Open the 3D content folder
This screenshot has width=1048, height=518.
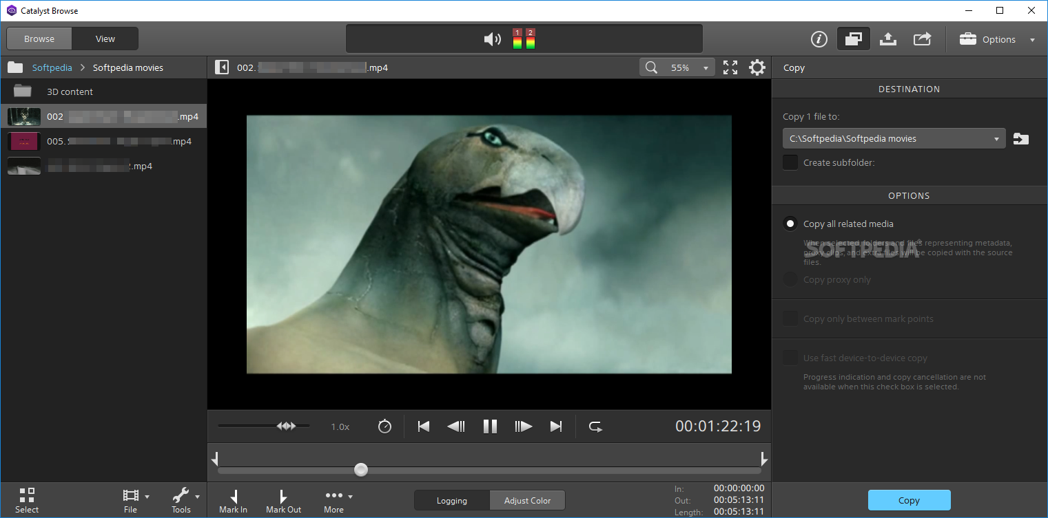pyautogui.click(x=103, y=91)
